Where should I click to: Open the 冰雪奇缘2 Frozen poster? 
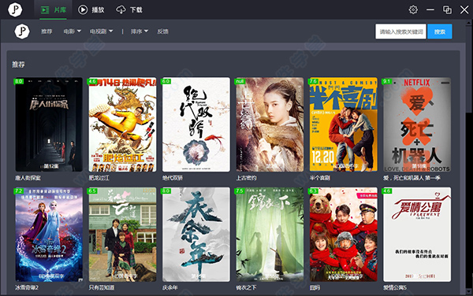(x=49, y=235)
